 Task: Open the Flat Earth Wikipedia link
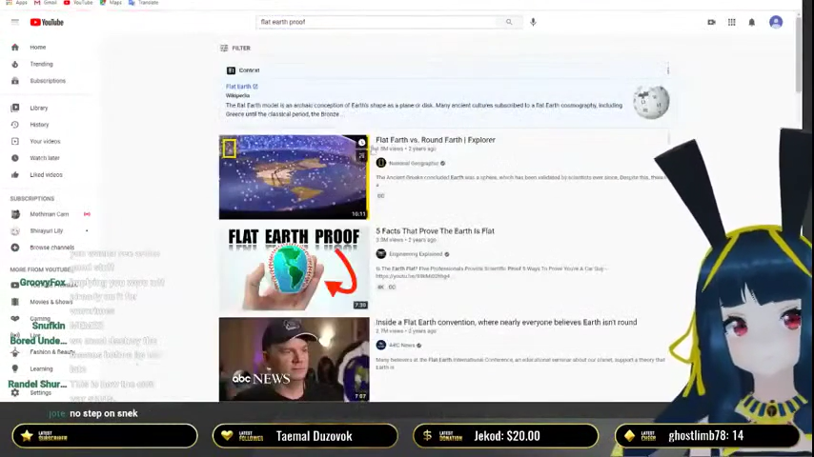241,87
